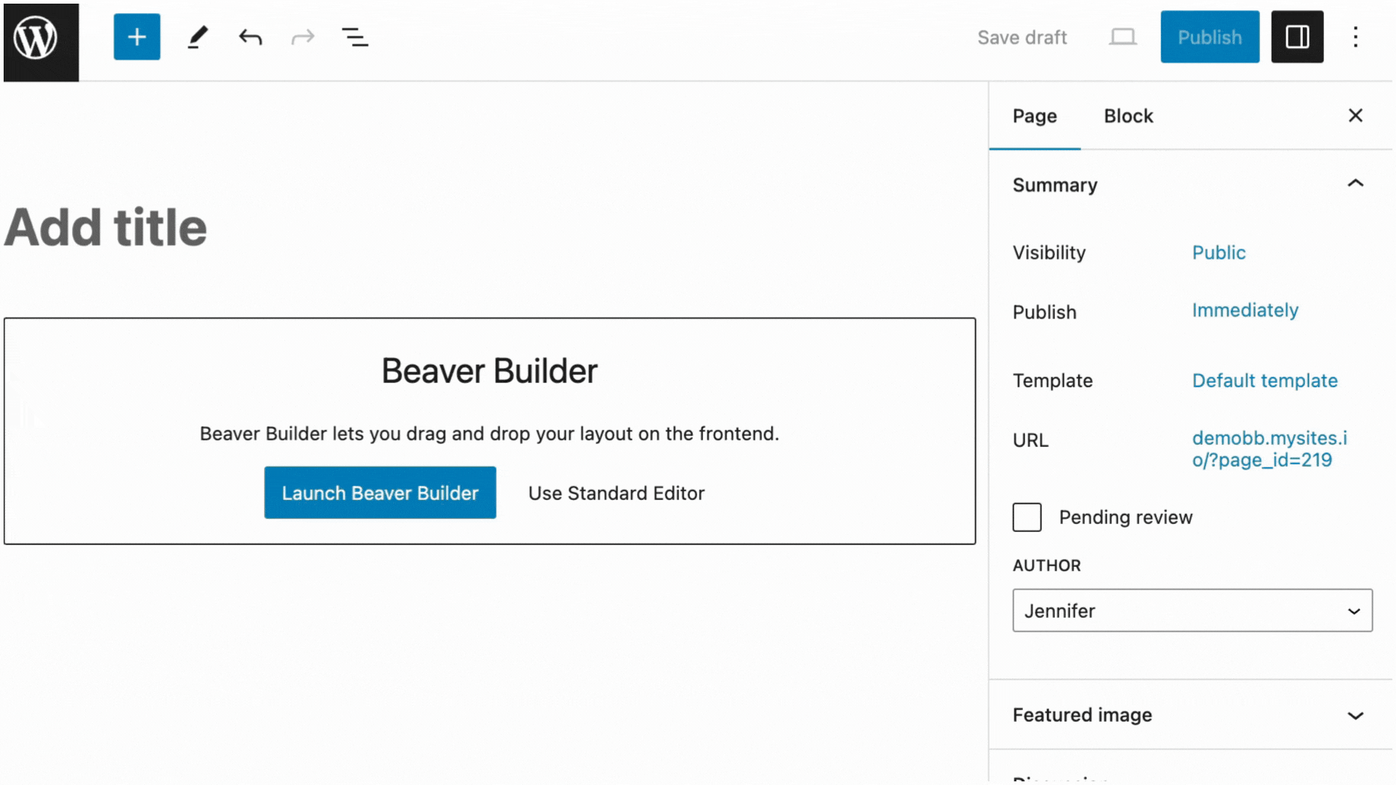Click the Launch Beaver Builder button

[380, 493]
